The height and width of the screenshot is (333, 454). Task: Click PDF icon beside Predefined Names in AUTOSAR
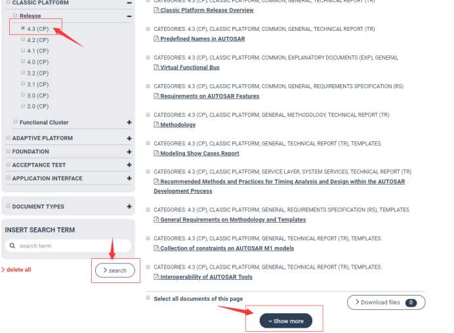156,39
